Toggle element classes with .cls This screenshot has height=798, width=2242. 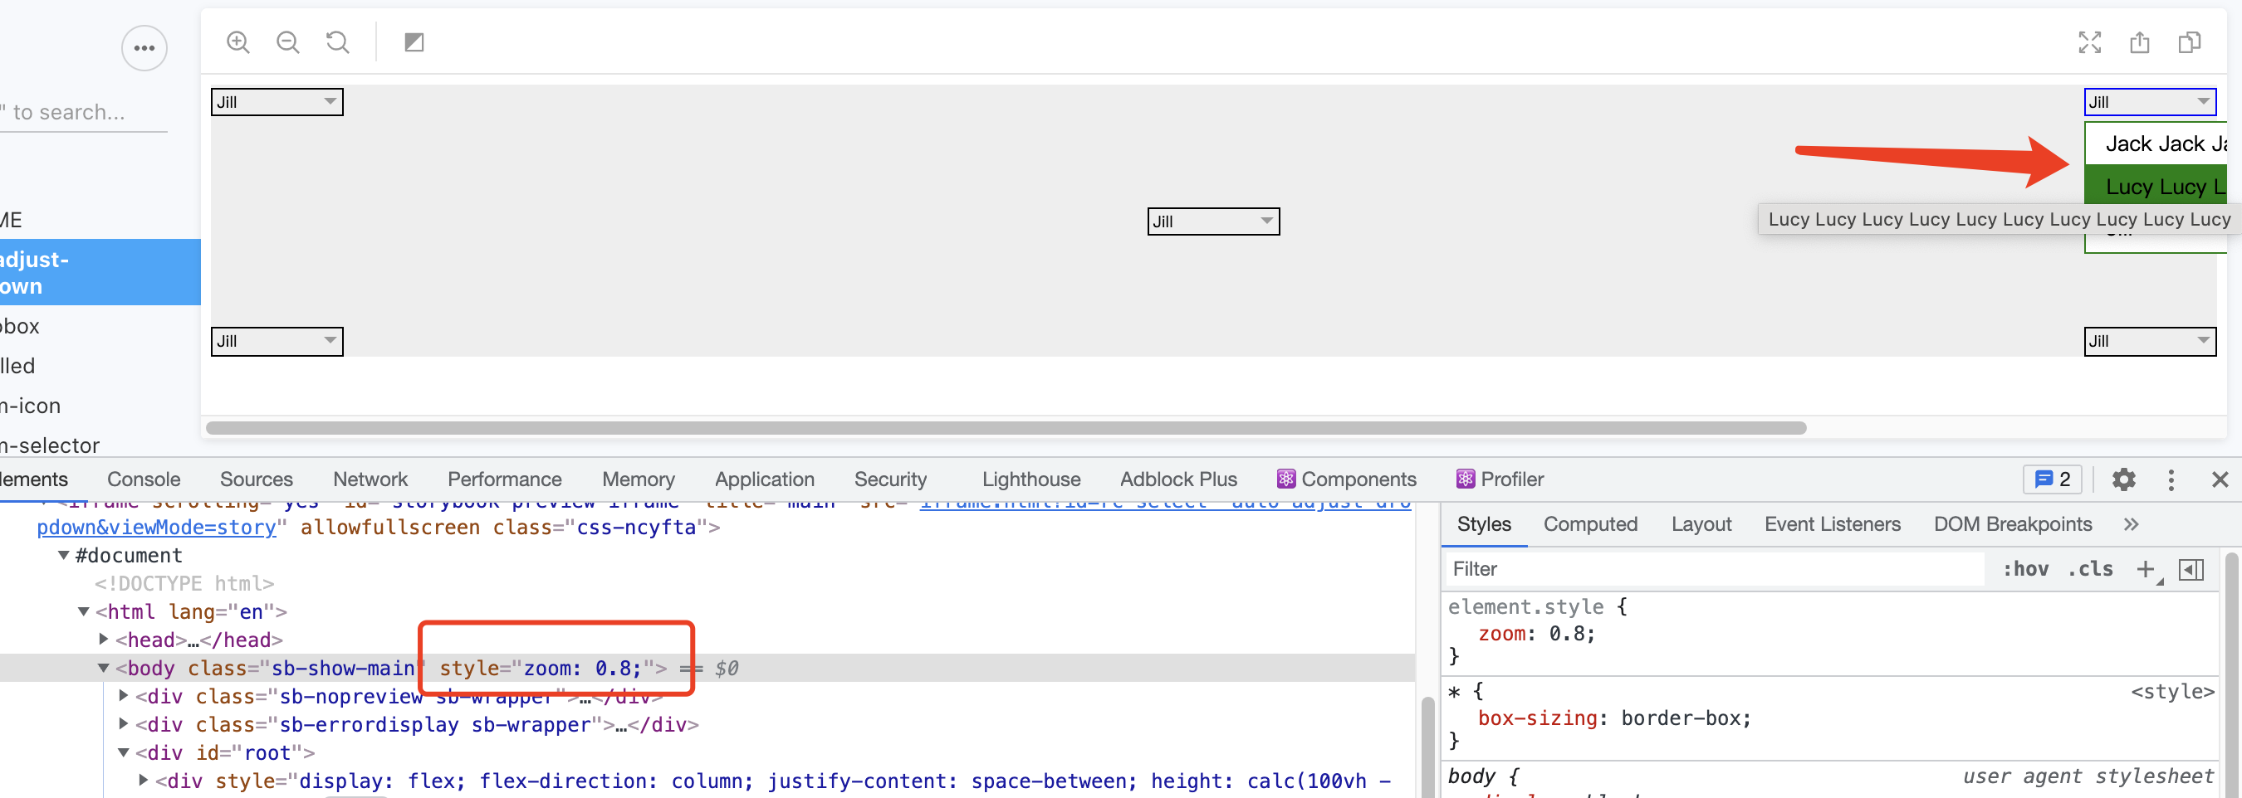[x=2090, y=568]
